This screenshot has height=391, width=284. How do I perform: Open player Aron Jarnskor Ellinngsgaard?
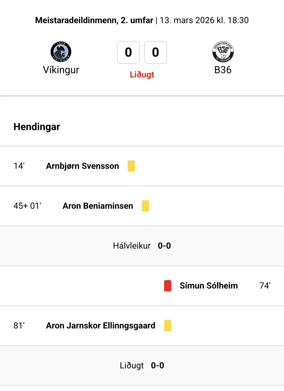point(101,326)
